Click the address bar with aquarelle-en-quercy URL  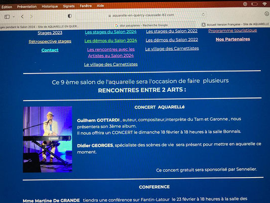pos(141,15)
